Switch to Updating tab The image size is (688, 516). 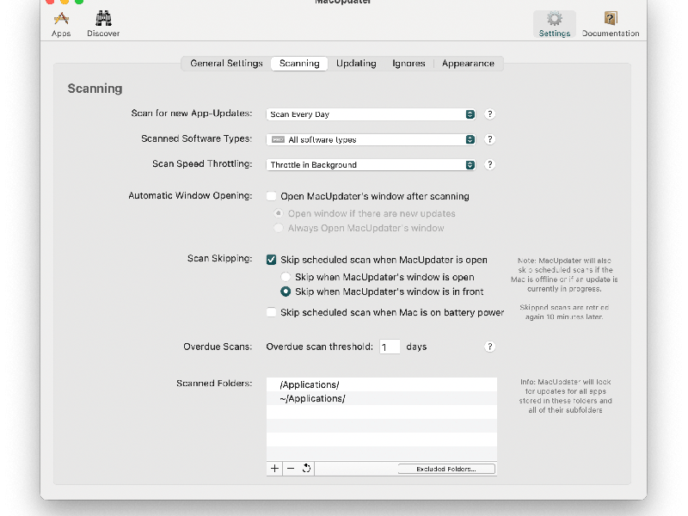356,64
